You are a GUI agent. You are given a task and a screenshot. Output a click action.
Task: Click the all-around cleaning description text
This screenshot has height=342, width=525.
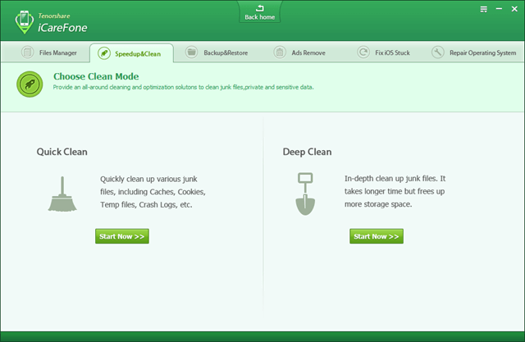pyautogui.click(x=184, y=87)
